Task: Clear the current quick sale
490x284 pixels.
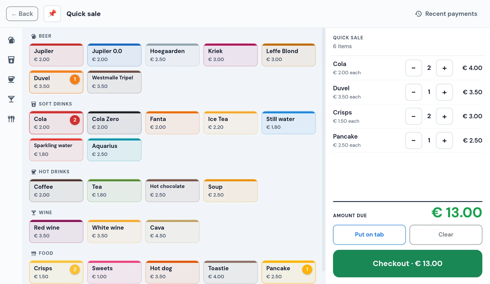Action: point(446,235)
